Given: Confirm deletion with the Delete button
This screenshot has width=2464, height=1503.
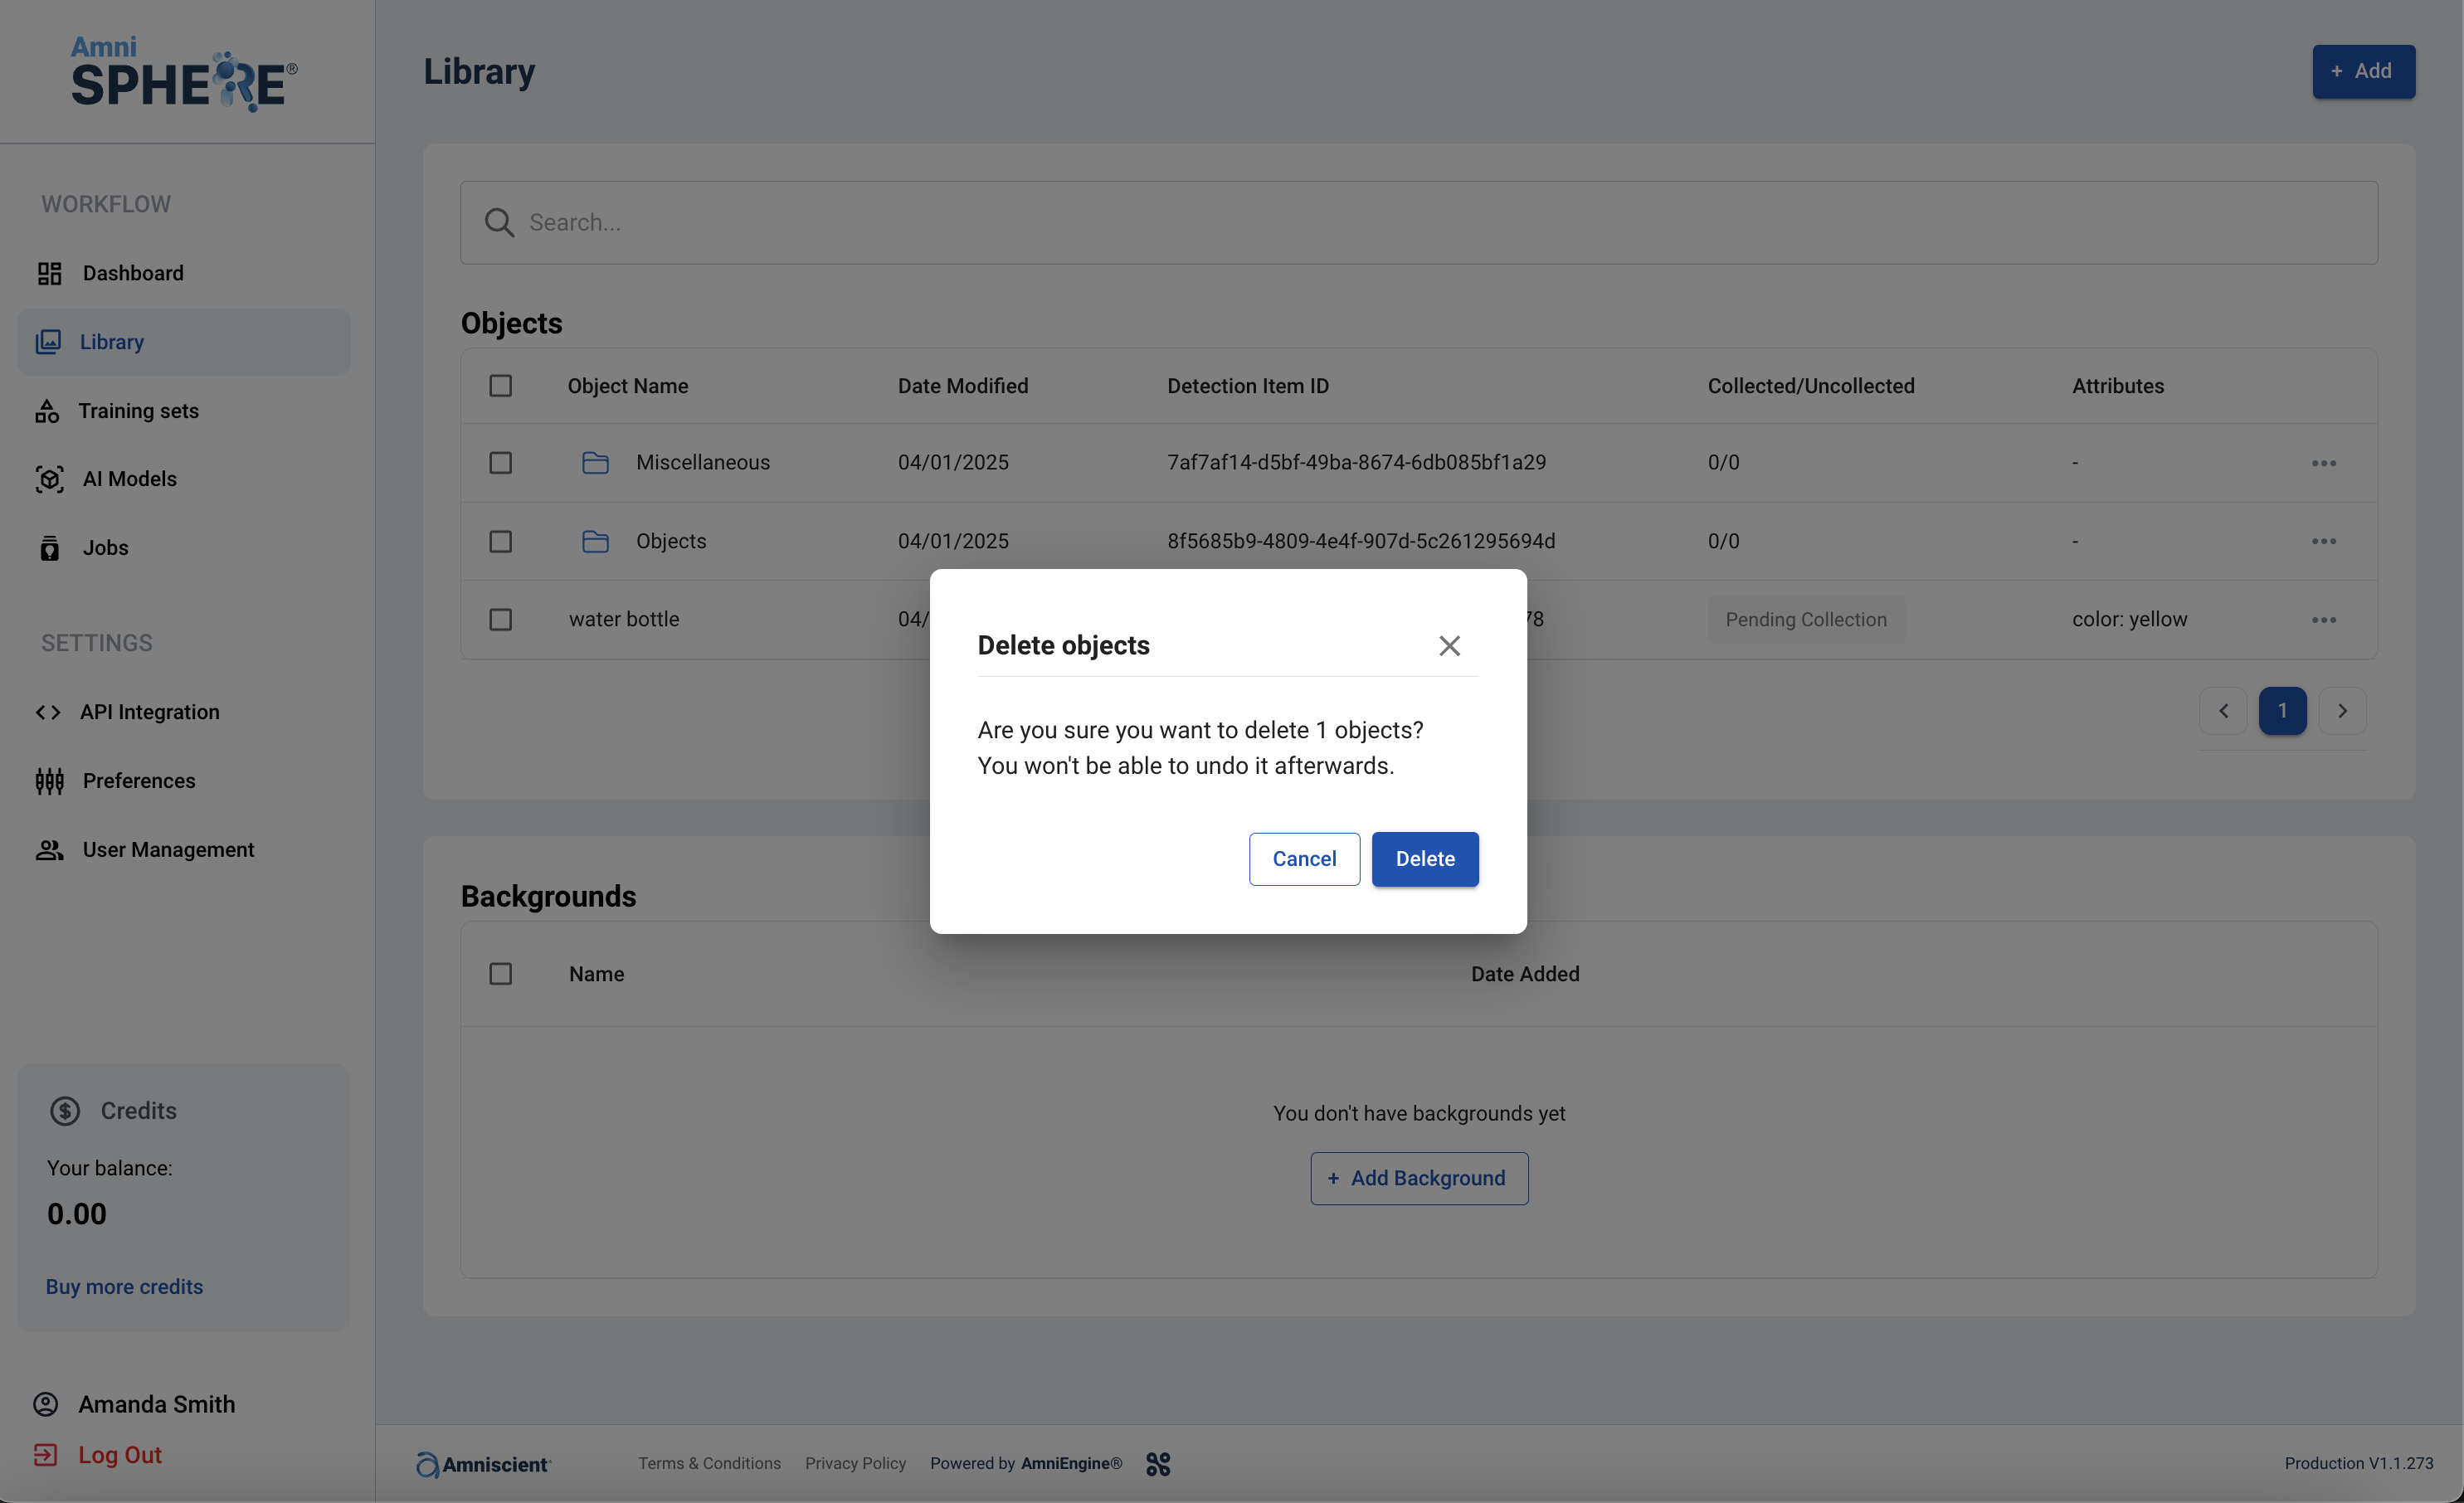Looking at the screenshot, I should point(1424,859).
